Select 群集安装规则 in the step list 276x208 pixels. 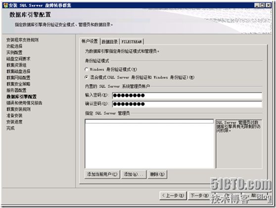18,109
